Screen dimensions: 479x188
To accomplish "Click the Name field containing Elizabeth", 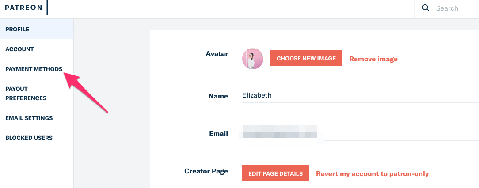I will [354, 95].
